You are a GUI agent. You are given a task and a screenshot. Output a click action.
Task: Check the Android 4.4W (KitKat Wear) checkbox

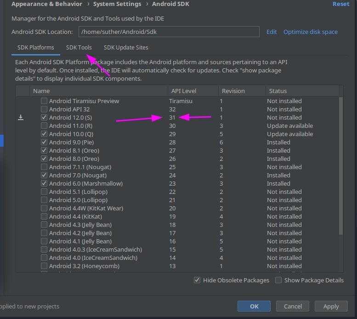pos(44,208)
